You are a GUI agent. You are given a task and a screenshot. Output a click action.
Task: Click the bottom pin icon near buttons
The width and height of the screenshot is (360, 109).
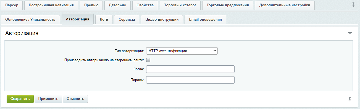tap(350, 100)
